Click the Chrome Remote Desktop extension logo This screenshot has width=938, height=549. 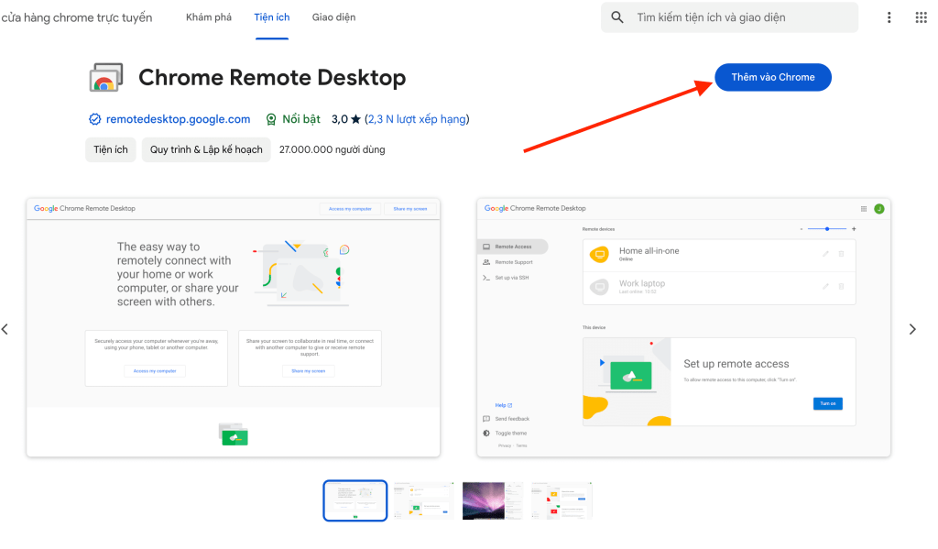pyautogui.click(x=106, y=77)
